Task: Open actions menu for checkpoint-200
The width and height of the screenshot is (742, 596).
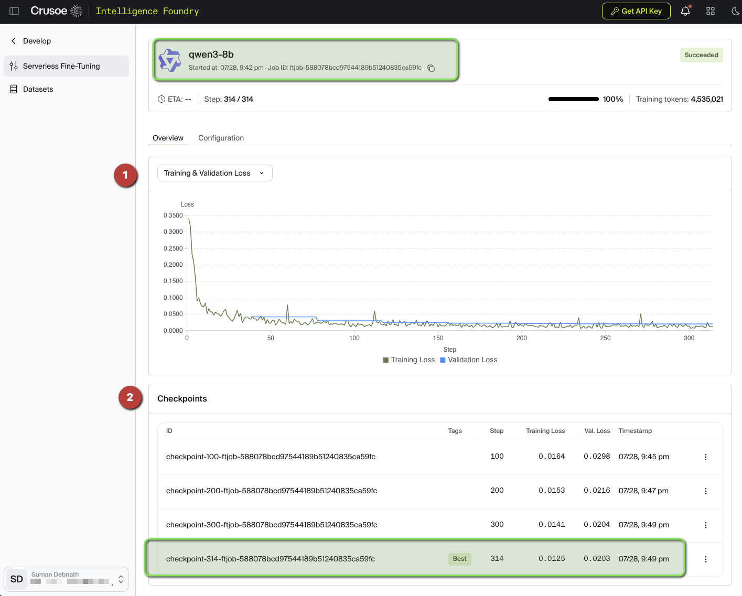Action: (x=706, y=491)
